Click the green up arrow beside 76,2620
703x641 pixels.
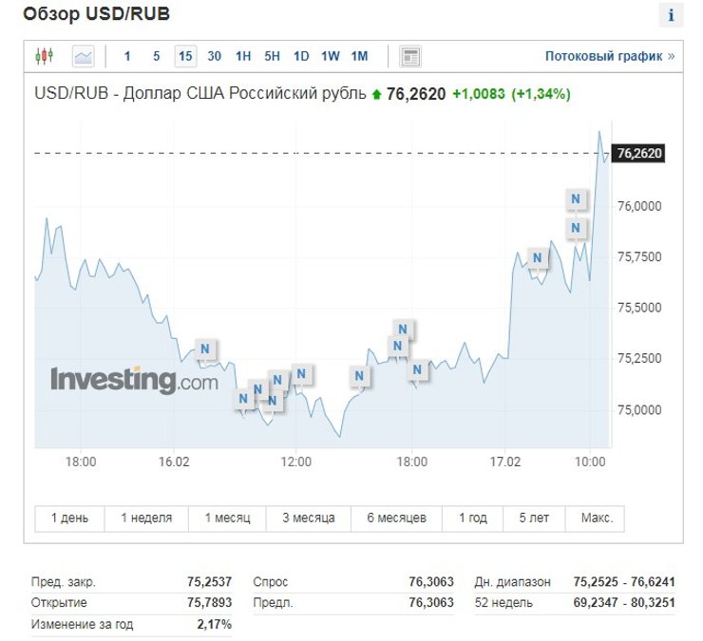376,95
